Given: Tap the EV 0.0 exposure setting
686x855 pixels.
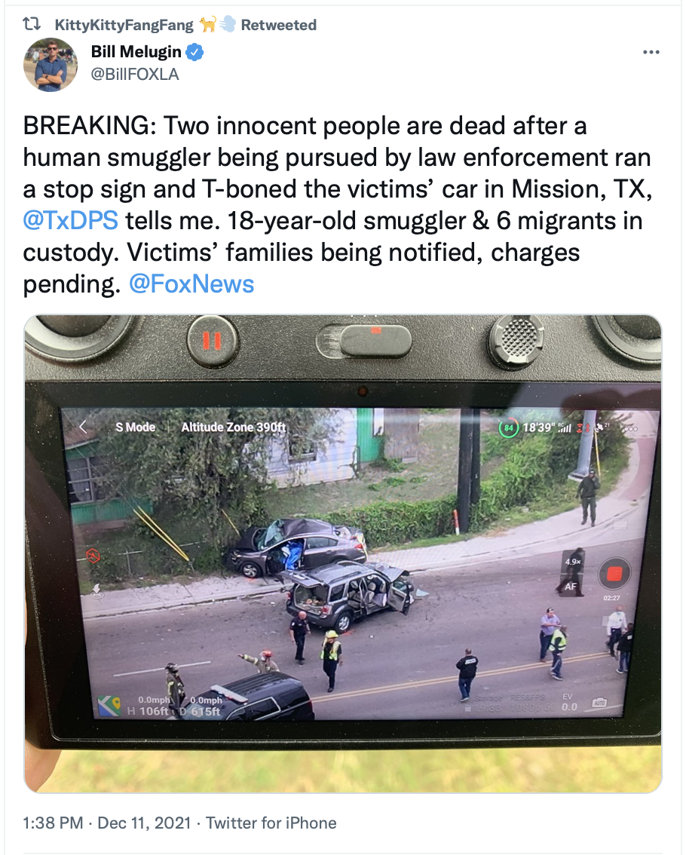Looking at the screenshot, I should 568,703.
